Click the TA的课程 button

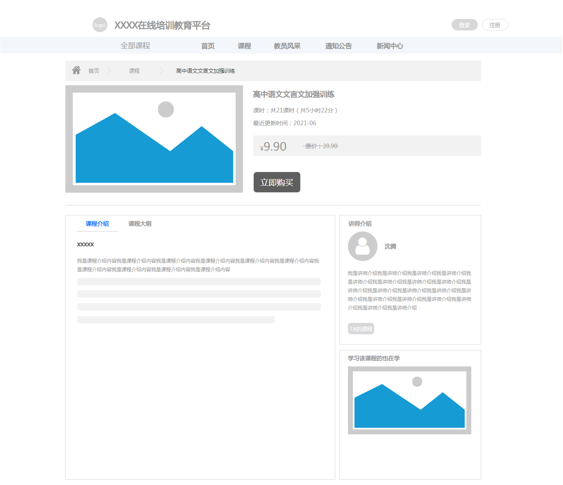(361, 329)
